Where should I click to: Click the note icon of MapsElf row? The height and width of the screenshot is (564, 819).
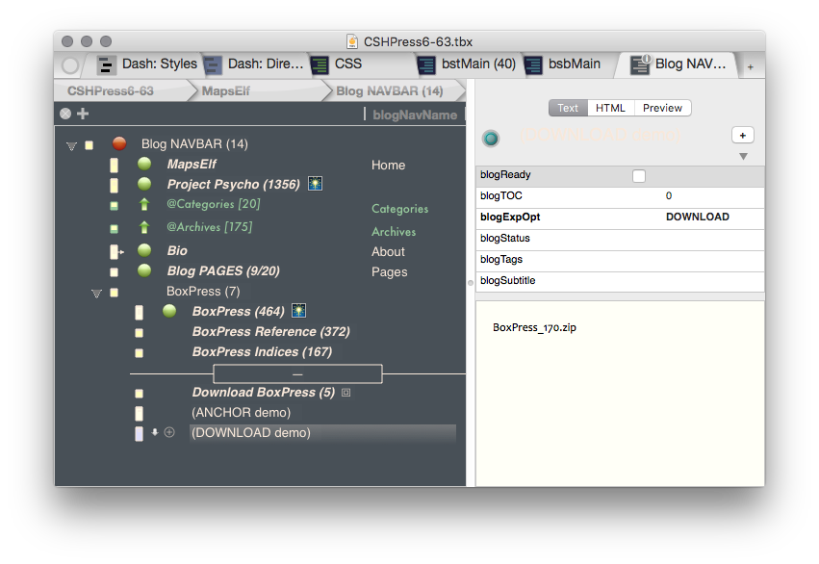click(x=114, y=165)
